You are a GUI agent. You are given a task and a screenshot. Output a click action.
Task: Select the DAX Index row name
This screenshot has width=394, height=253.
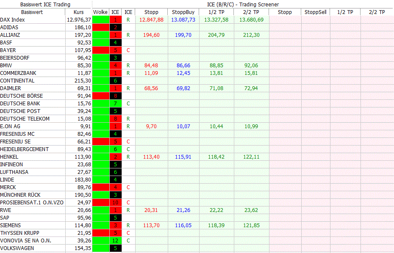[x=12, y=19]
